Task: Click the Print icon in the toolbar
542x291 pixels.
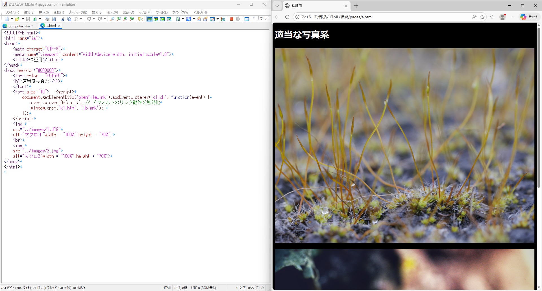Action: [x=47, y=19]
